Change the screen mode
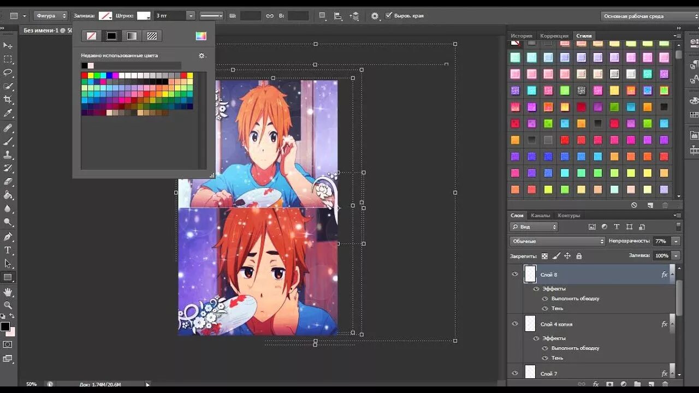Screen dimensions: 699x393 coord(8,359)
